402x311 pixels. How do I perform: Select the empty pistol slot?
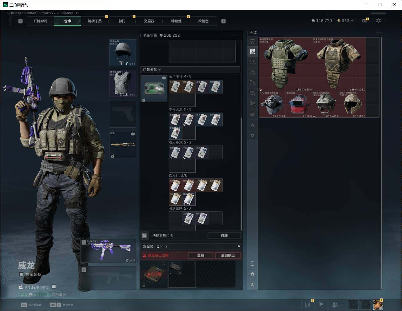[x=123, y=114]
